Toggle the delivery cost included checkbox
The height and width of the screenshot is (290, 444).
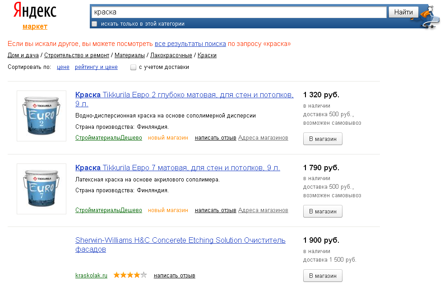[x=133, y=67]
